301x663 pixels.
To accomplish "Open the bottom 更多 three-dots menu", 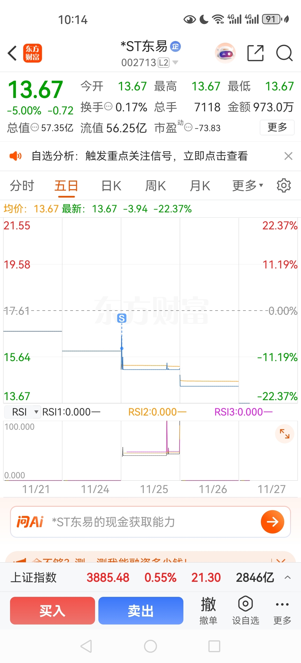I will tap(282, 610).
